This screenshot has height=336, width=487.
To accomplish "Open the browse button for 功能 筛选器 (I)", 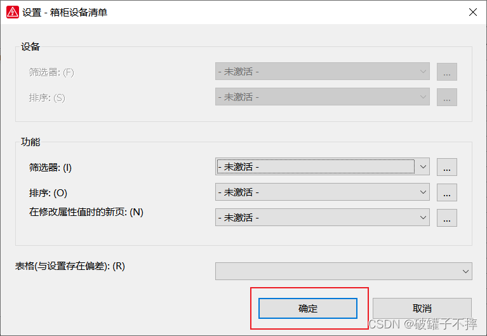I will coord(447,168).
